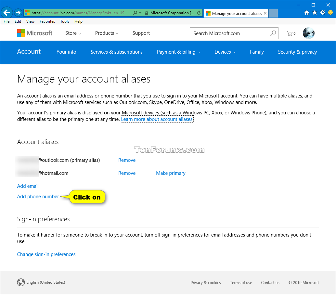
Task: Click the search magnifier in Microsoft search box
Action: pyautogui.click(x=273, y=33)
